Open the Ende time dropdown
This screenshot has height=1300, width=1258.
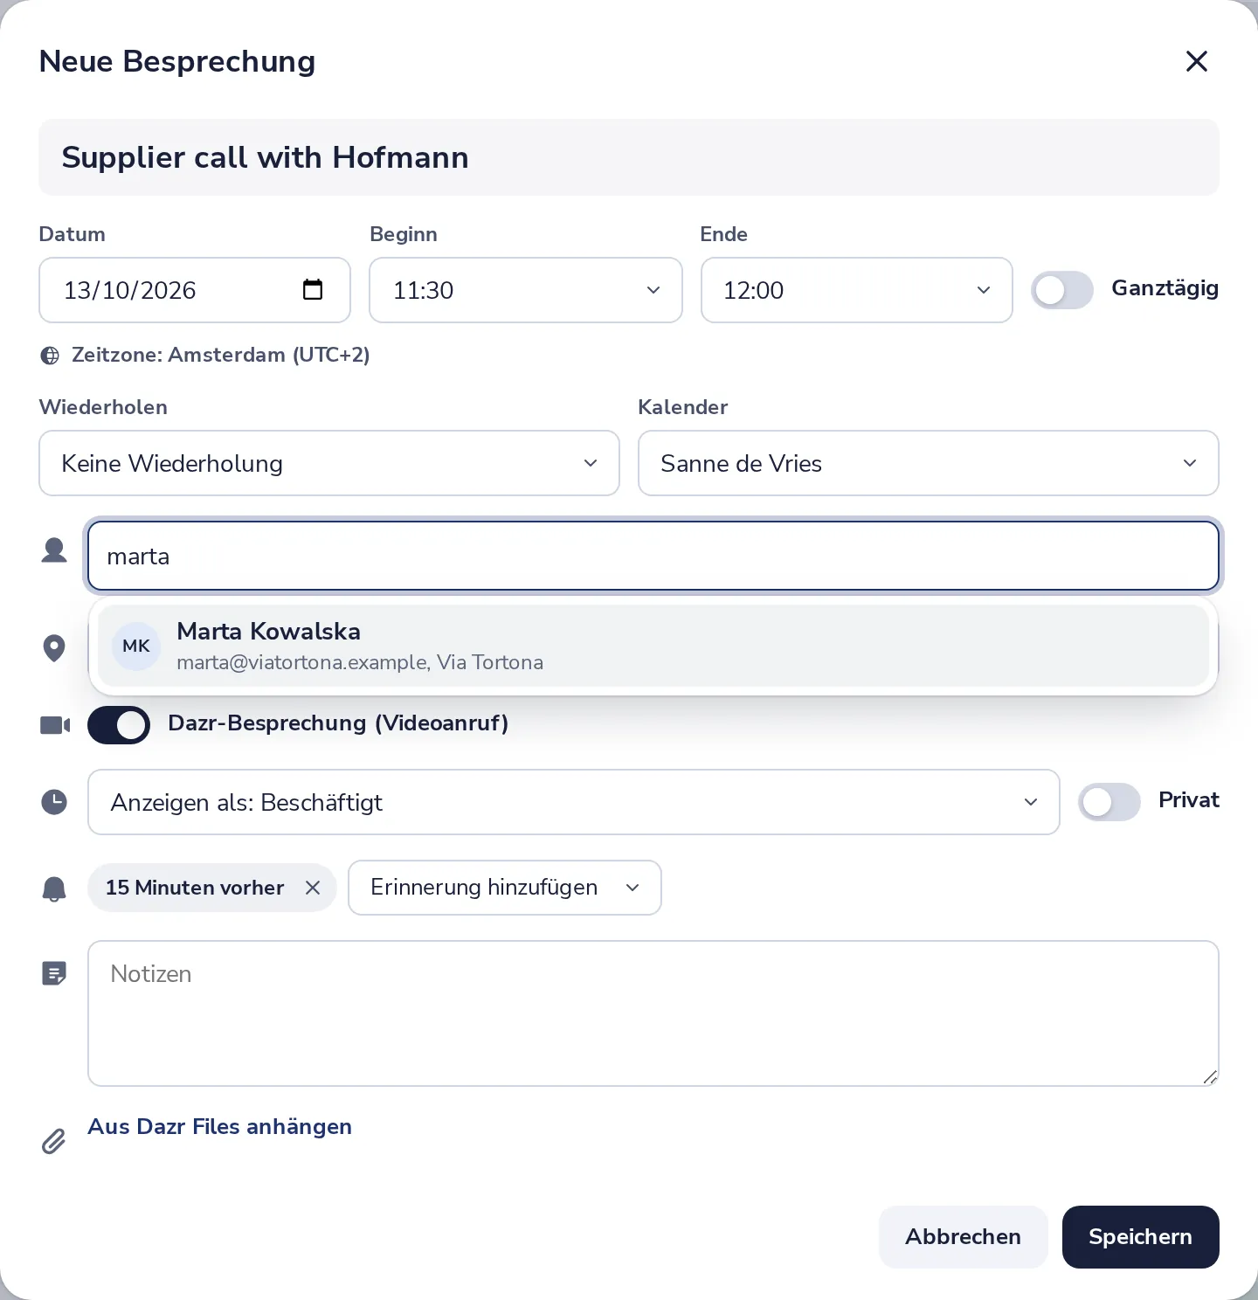[x=857, y=290]
